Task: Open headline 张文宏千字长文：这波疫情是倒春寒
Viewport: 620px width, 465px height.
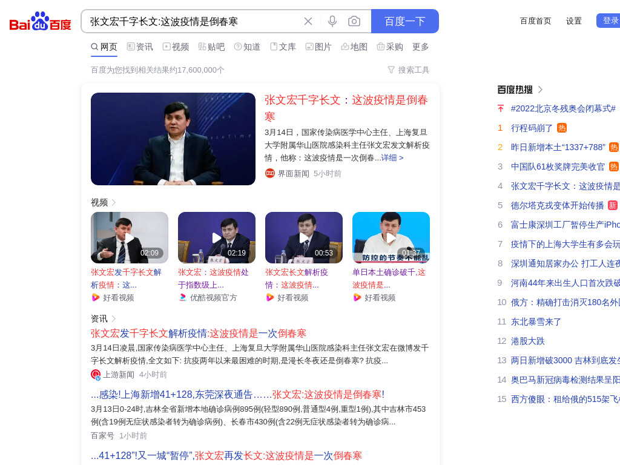Action: 346,108
